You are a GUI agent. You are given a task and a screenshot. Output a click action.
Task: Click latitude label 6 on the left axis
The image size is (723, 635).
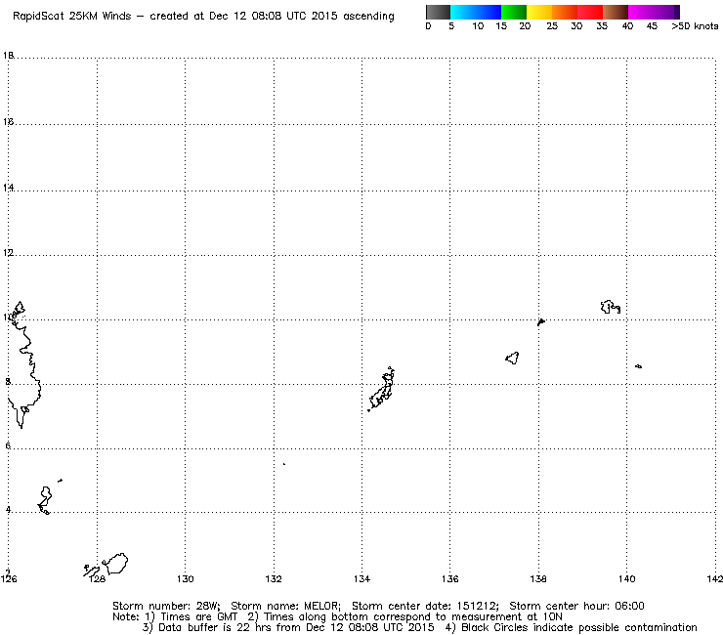8,445
